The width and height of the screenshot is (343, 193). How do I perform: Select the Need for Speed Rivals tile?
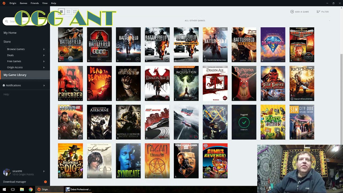click(186, 122)
